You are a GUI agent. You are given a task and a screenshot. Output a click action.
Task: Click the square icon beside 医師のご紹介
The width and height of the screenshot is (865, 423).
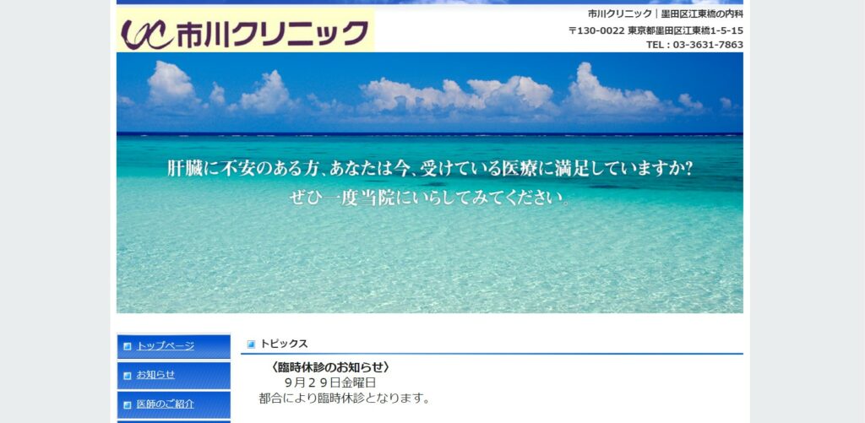pos(128,404)
